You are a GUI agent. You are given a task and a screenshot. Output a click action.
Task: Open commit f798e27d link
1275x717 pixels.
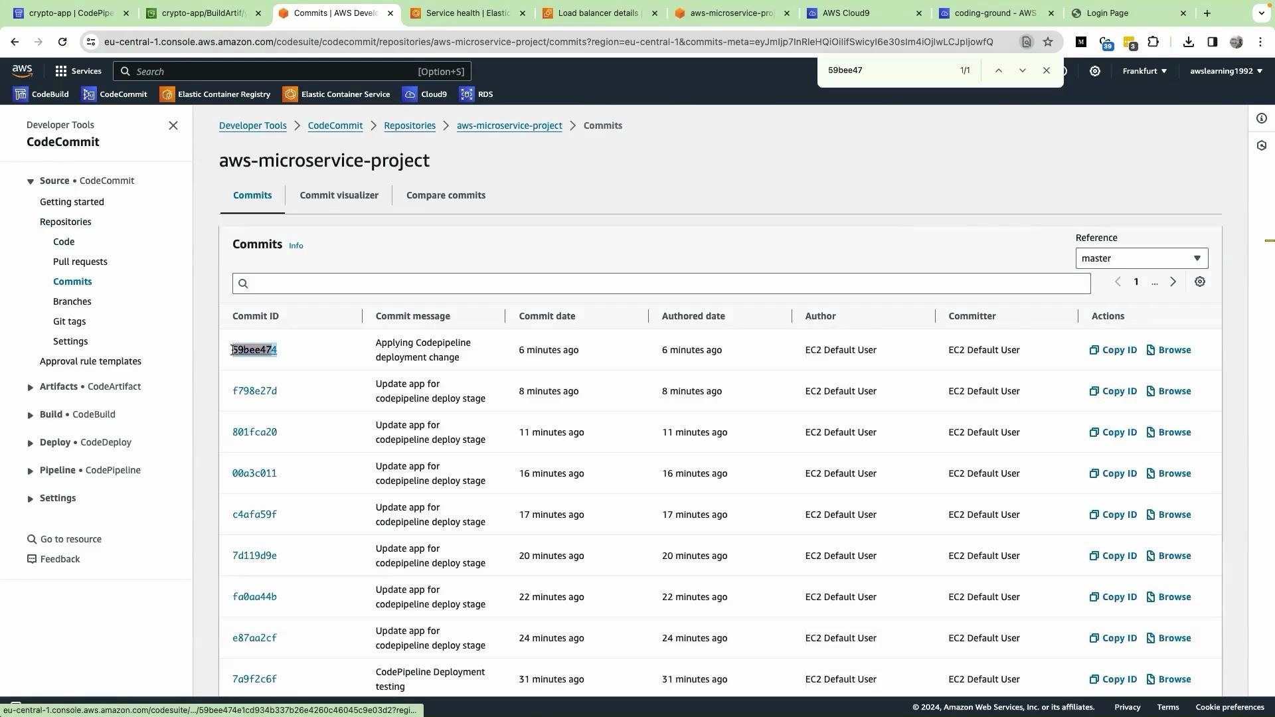click(x=254, y=391)
